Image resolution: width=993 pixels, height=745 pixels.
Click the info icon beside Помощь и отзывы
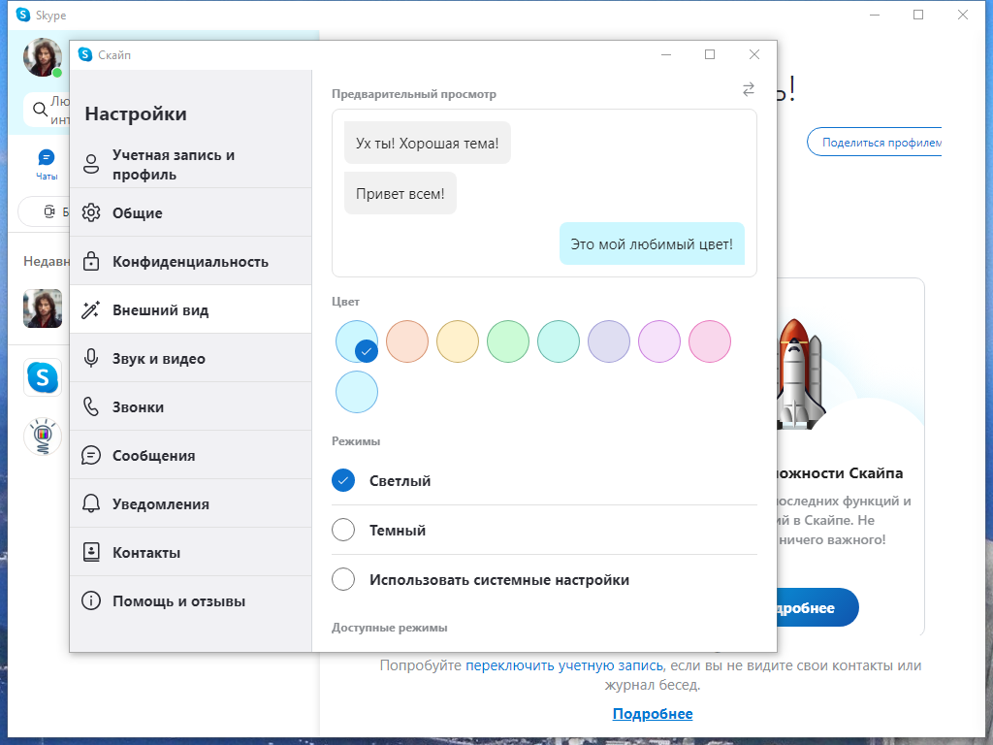tap(91, 600)
